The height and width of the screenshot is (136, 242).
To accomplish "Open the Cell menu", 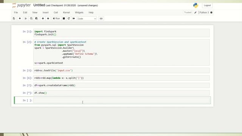I will point(56,12).
